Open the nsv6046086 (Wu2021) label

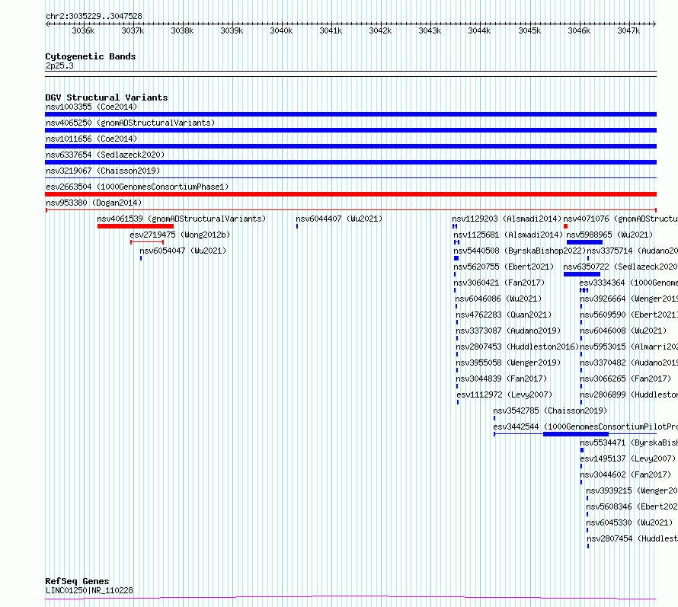point(498,299)
